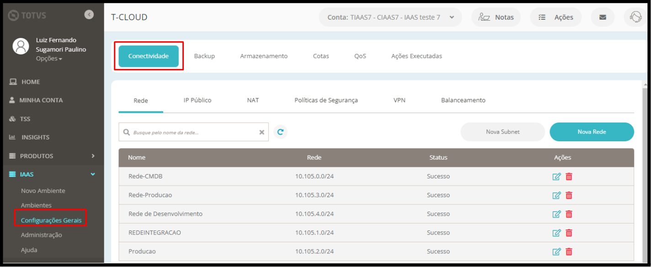The width and height of the screenshot is (651, 267).
Task: Edit the REDEINTEGRACAO network
Action: 556,233
